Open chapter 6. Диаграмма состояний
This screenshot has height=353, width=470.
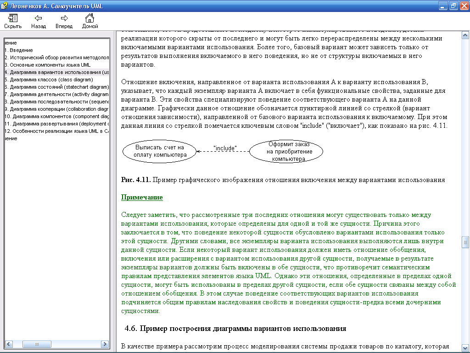click(x=56, y=87)
